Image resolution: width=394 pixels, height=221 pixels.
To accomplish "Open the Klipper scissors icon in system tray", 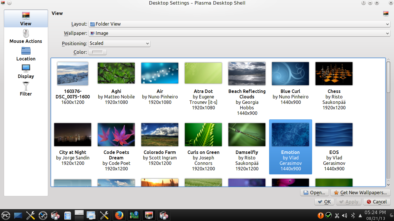I will pyautogui.click(x=337, y=215).
